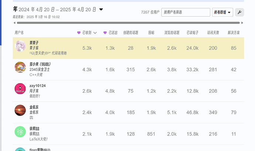Viewport: 255px width, 151px height.
Task: Click the right scroll arrow of the table scrollbar
Action: 242,23
